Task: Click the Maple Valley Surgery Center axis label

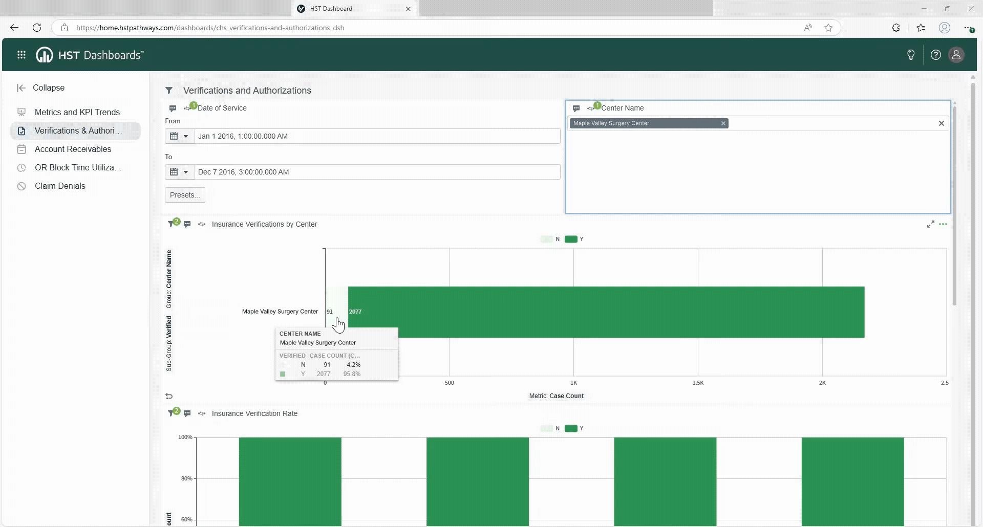Action: pyautogui.click(x=280, y=312)
